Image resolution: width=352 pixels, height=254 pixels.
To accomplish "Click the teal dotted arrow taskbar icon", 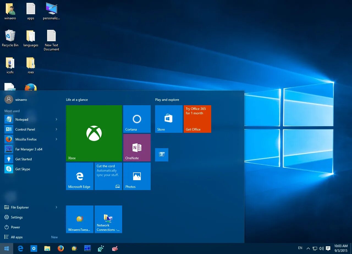I will tap(101, 248).
